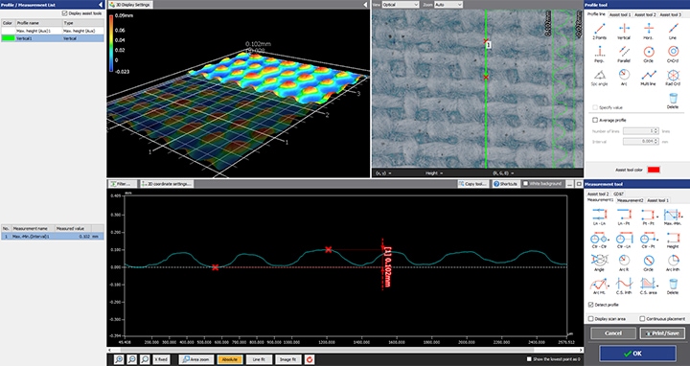Open 2D coordinate settings...
This screenshot has height=366, width=690.
point(167,183)
